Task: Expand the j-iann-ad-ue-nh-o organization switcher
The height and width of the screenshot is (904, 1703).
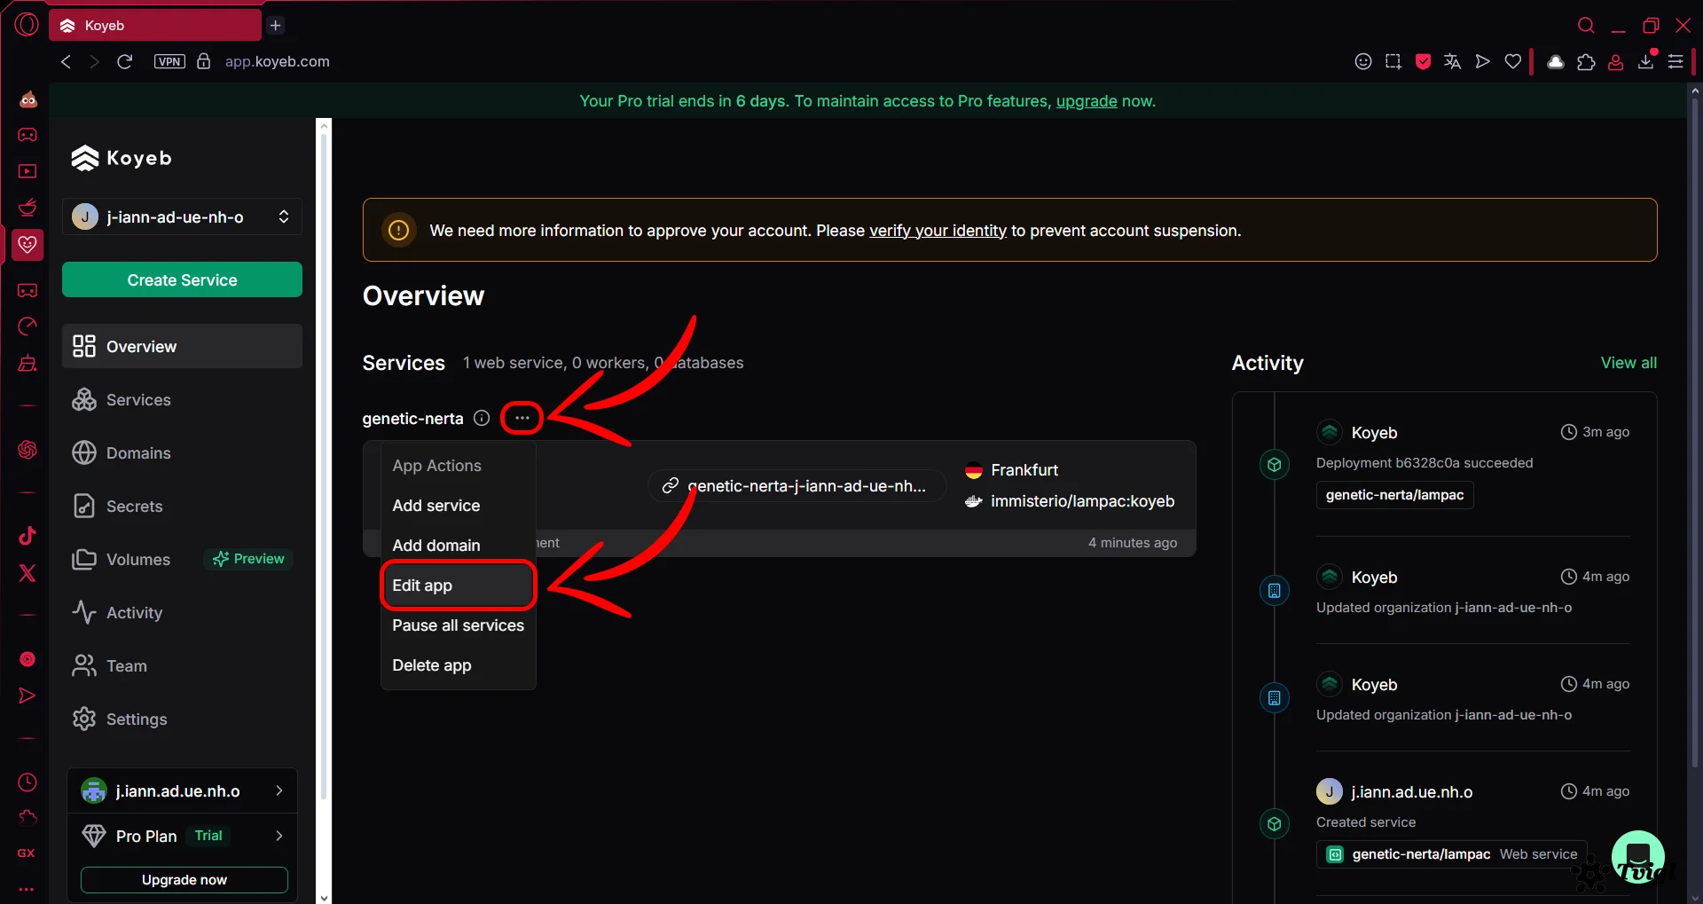Action: (x=182, y=216)
